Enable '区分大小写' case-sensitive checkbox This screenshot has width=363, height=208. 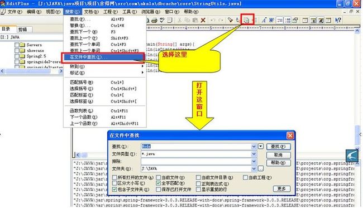click(114, 183)
